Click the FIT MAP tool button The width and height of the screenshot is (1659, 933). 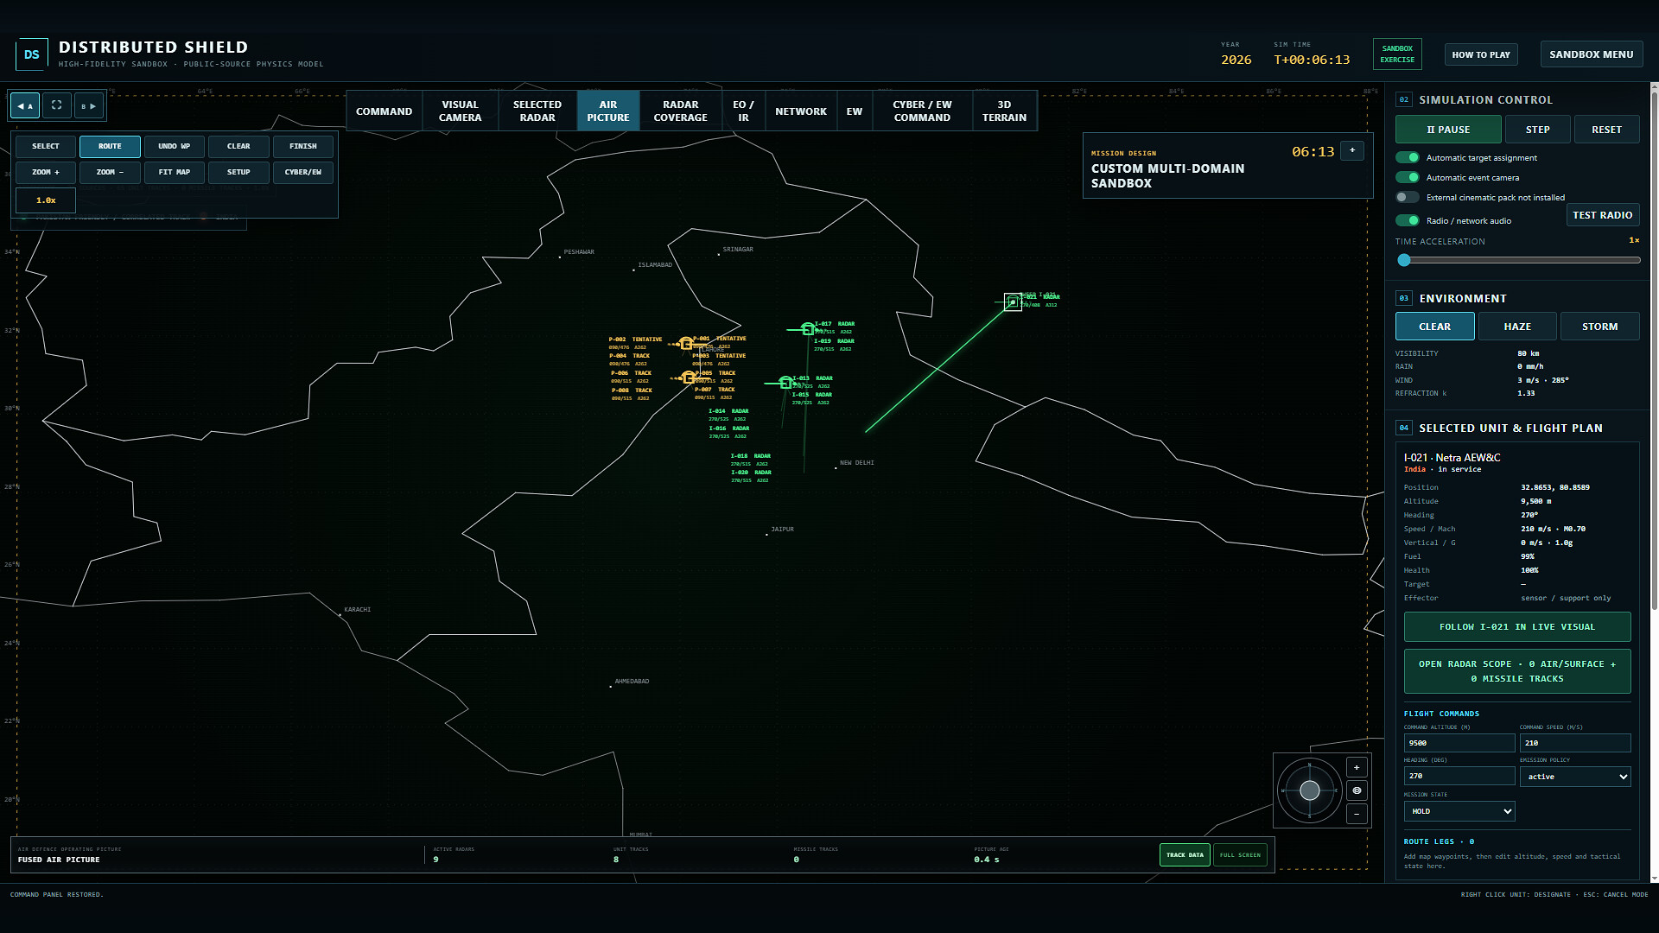[175, 173]
